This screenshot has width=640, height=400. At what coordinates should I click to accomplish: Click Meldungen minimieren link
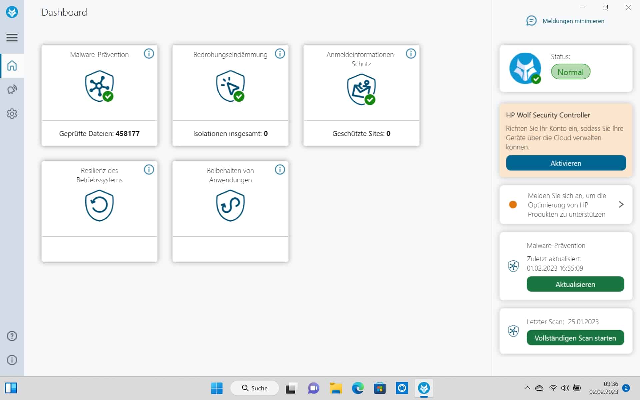click(573, 21)
